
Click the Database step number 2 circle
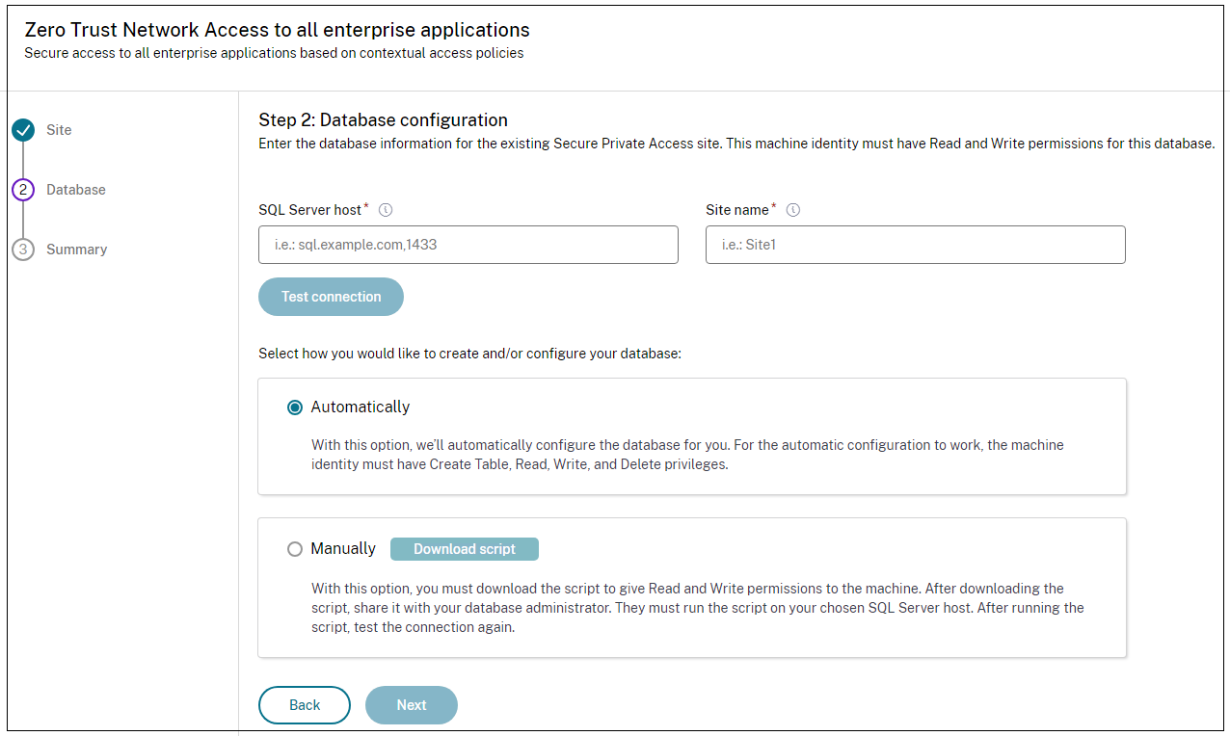24,190
